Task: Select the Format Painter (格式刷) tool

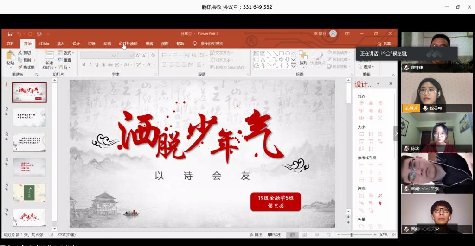Action: coord(26,67)
